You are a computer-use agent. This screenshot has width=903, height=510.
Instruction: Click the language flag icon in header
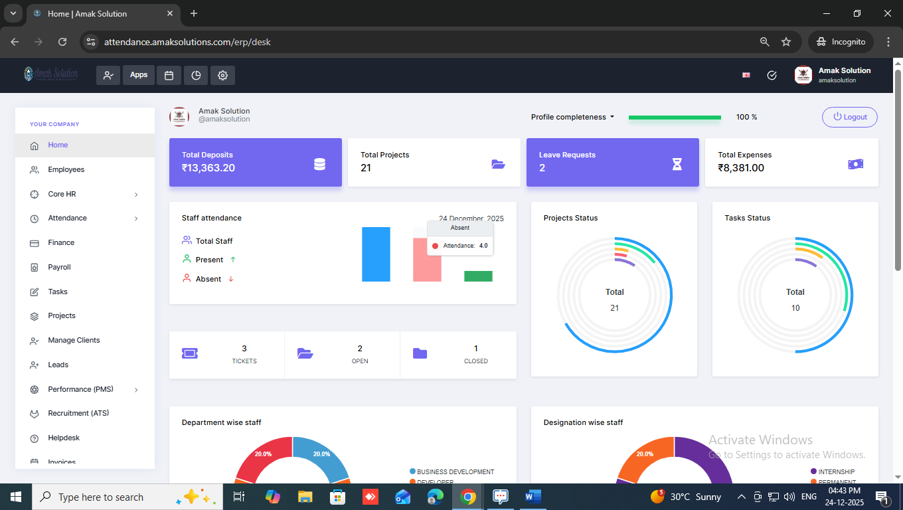(746, 75)
